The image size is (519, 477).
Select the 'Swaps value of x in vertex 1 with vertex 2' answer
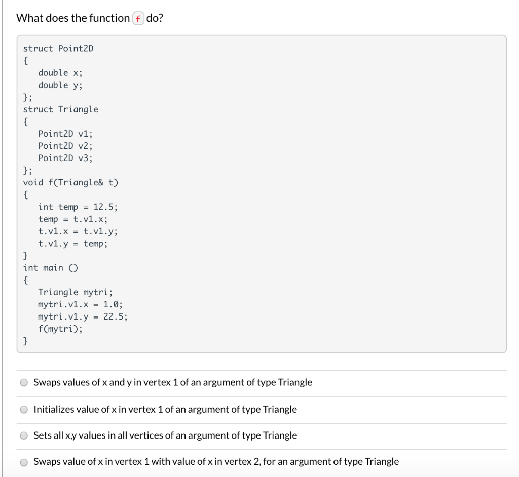click(24, 462)
